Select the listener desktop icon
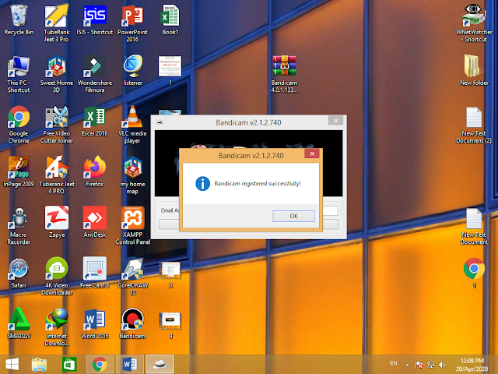 132,70
